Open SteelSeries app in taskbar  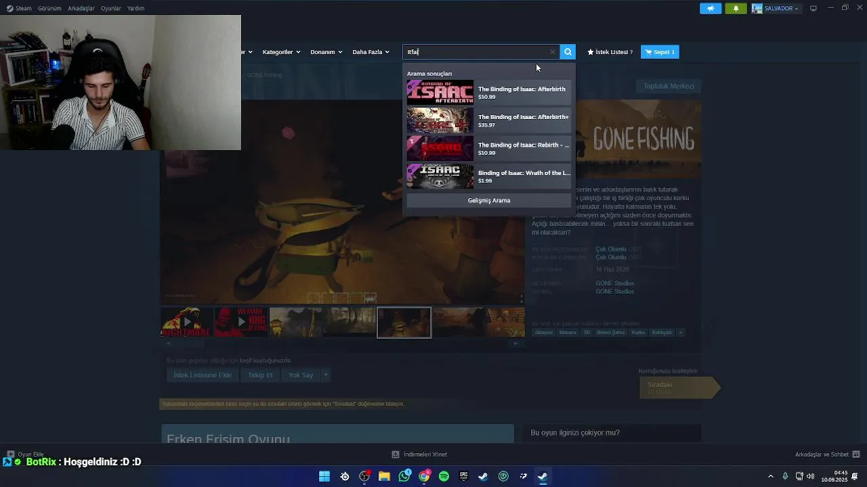(x=345, y=476)
